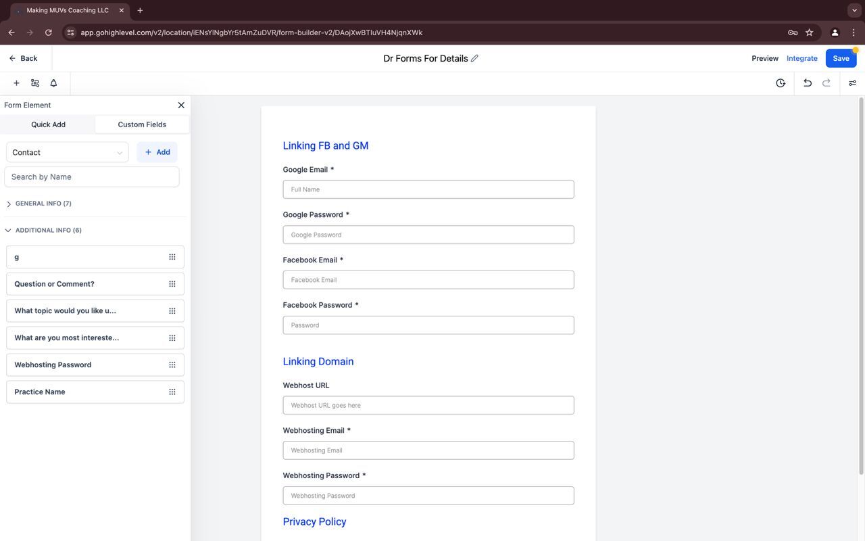View site information icon in address bar
Screen dimensions: 865x541
click(70, 32)
